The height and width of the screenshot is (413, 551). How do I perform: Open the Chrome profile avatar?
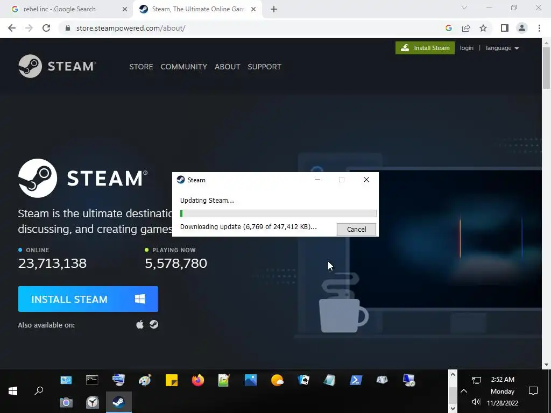(x=522, y=28)
